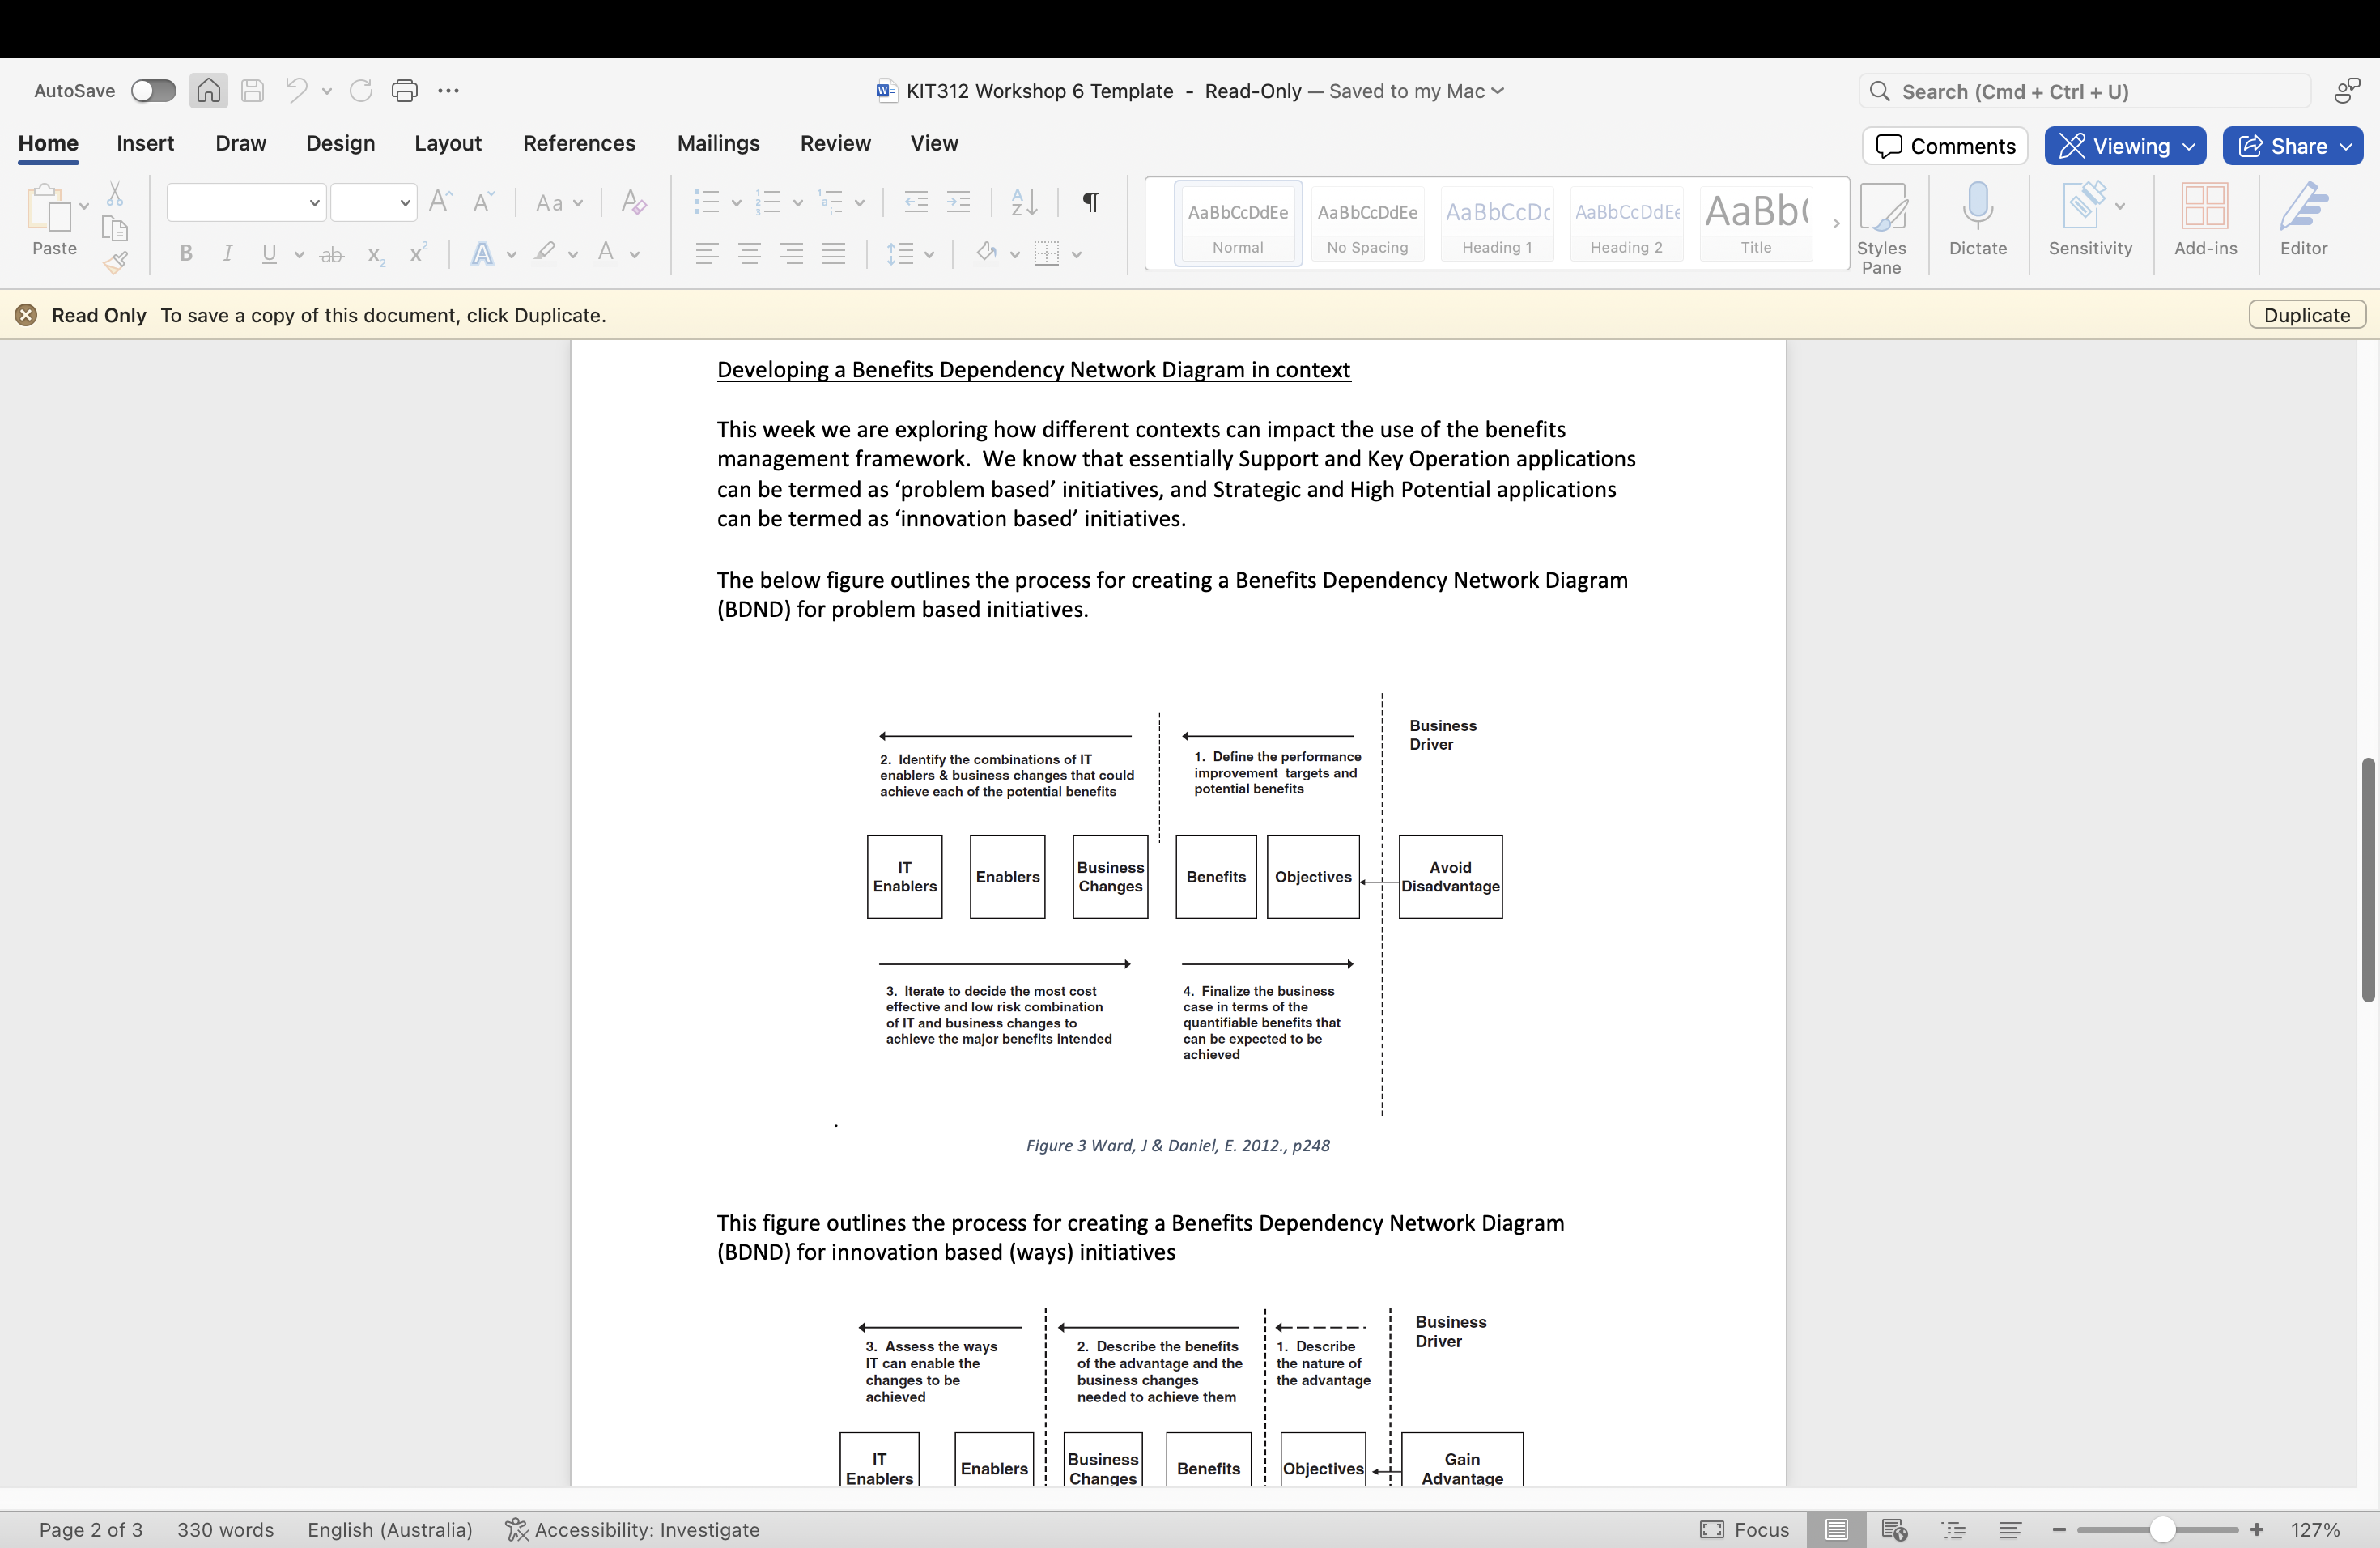Expand the Viewing mode dropdown

point(2189,146)
